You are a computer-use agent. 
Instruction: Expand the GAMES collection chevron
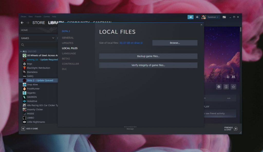pyautogui.click(x=53, y=38)
